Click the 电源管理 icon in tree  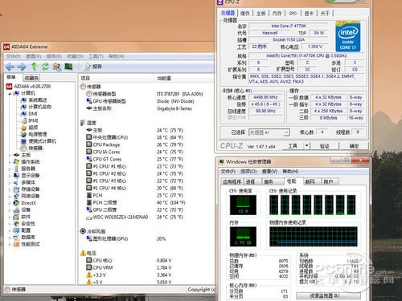[x=24, y=134]
